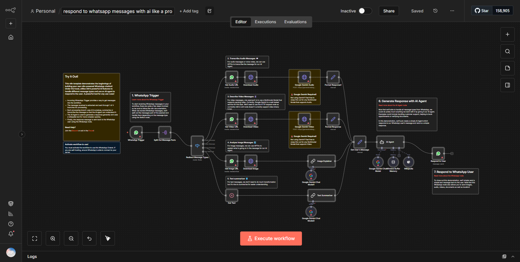
Task: Add new item with sidebar plus button
Action: [11, 23]
